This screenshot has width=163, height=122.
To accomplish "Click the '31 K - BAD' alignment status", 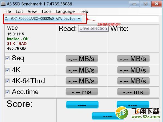I will tap(17, 43).
